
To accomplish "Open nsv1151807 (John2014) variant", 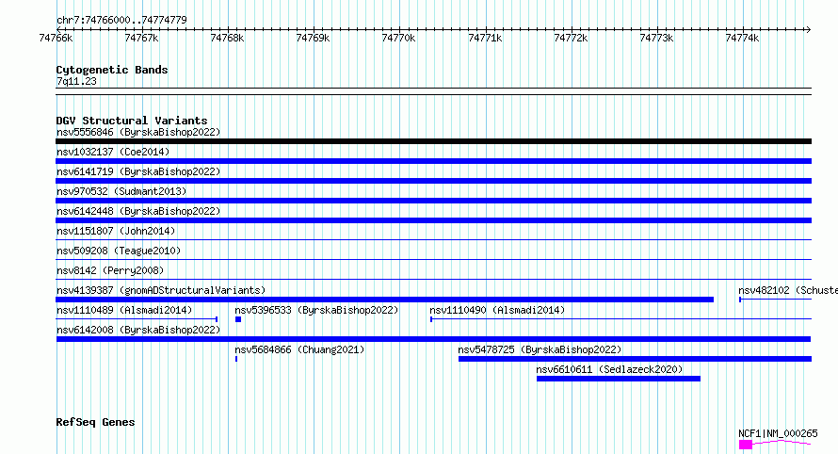I will [116, 231].
